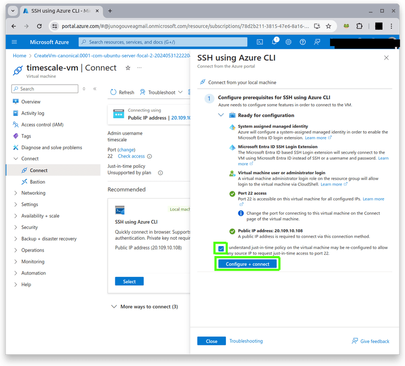Open the portal hamburger menu
This screenshot has width=405, height=366.
click(14, 42)
